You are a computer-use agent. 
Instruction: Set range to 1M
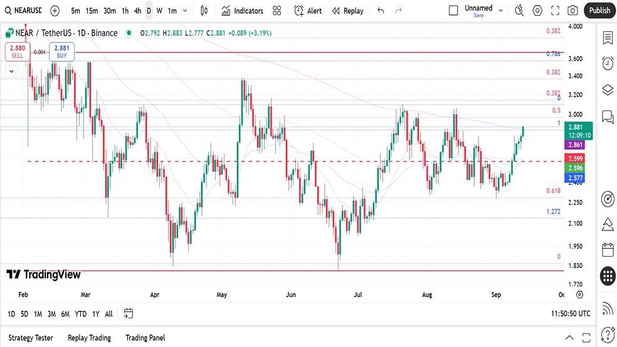pyautogui.click(x=38, y=314)
